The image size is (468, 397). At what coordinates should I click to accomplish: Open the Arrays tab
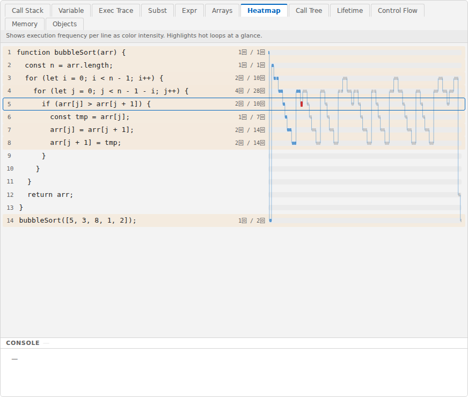tap(222, 10)
